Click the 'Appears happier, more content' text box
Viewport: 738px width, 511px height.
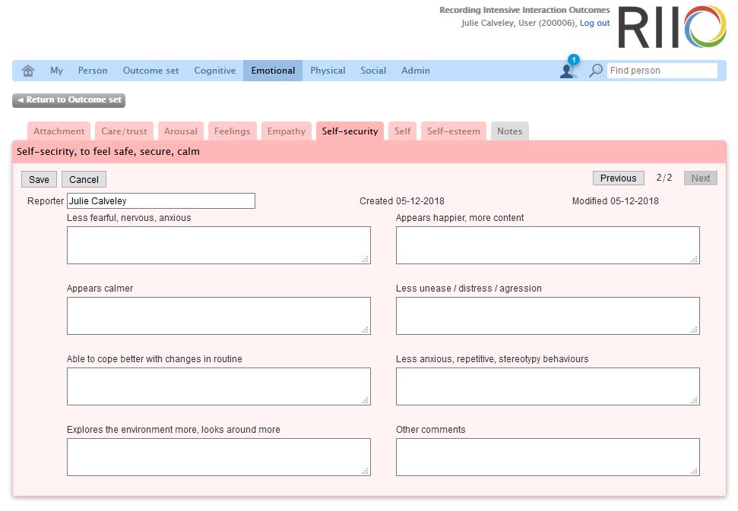(x=548, y=245)
